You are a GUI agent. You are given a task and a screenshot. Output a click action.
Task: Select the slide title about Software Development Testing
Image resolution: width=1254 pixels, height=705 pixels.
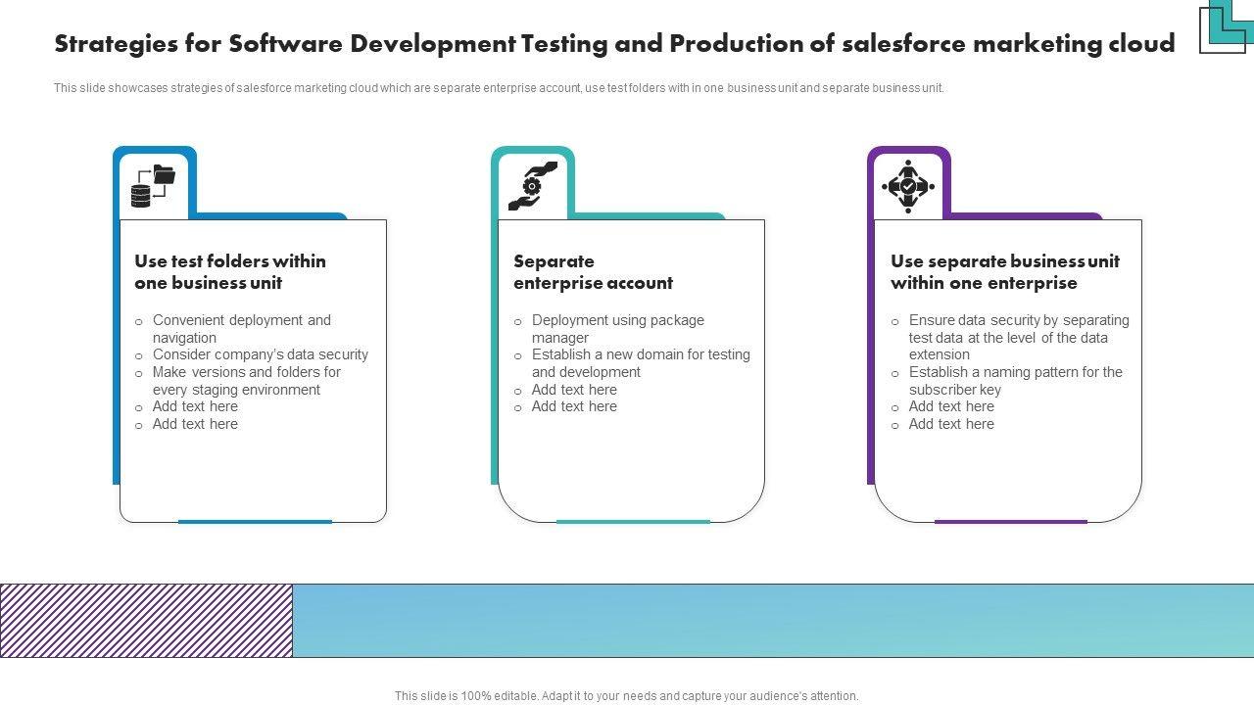point(614,44)
